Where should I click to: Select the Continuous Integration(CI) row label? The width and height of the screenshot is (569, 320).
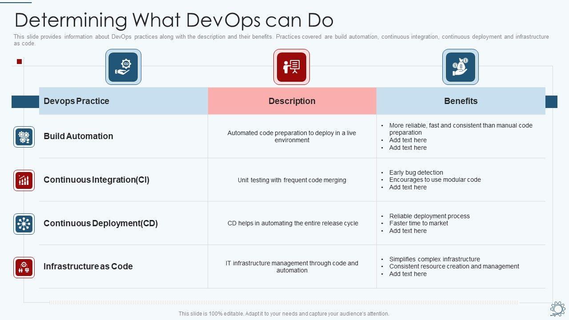[96, 180]
